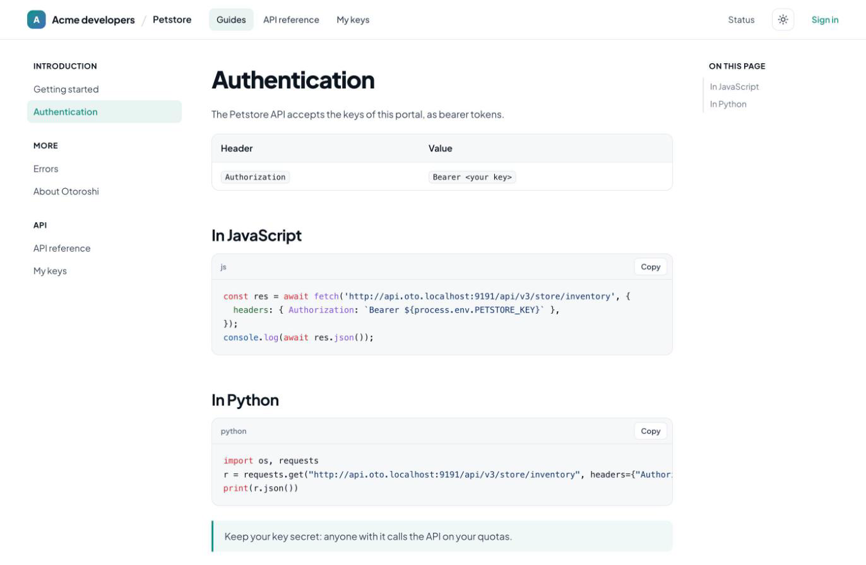Open About Otoroshi in sidebar
This screenshot has height=565, width=866.
click(104, 191)
